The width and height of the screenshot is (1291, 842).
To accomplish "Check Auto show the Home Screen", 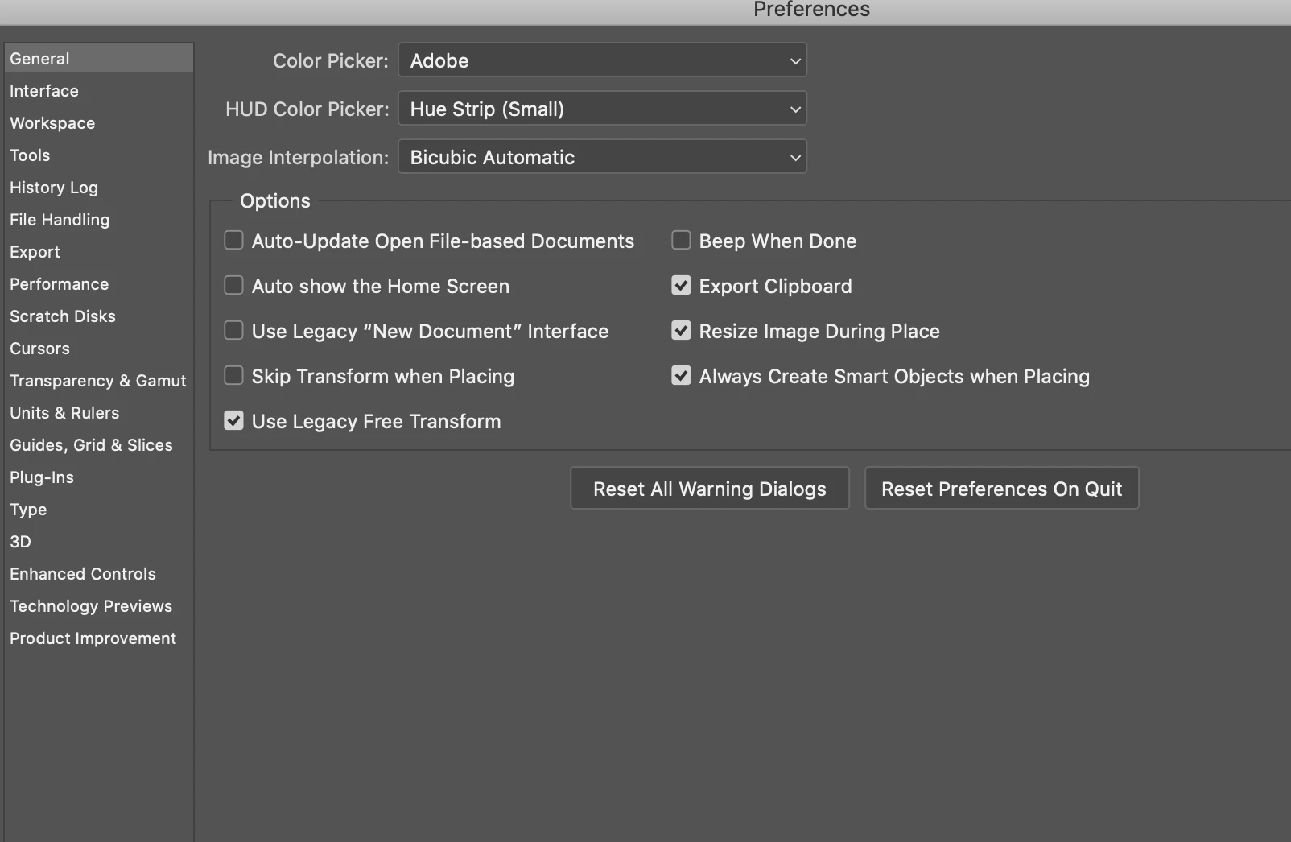I will click(x=233, y=286).
